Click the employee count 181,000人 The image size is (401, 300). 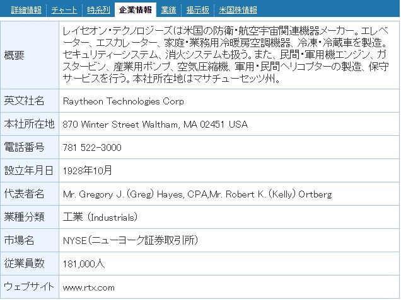[x=84, y=264]
